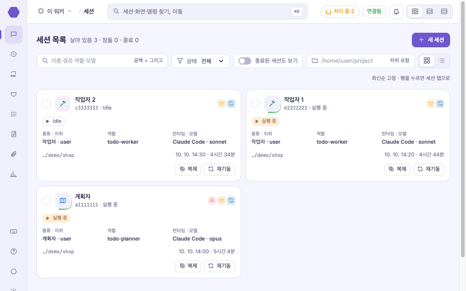Viewport: 466px width, 291px height.
Task: Click 재기동 on 작업자 1 card
Action: 429,169
